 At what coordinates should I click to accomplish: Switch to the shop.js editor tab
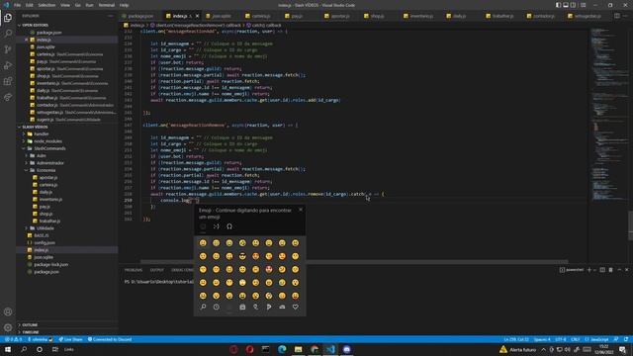pyautogui.click(x=375, y=16)
